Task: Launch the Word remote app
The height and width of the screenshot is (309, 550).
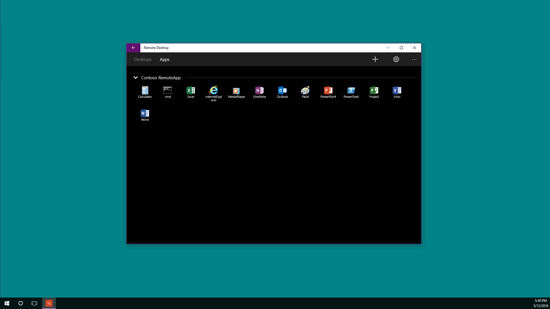Action: tap(145, 115)
